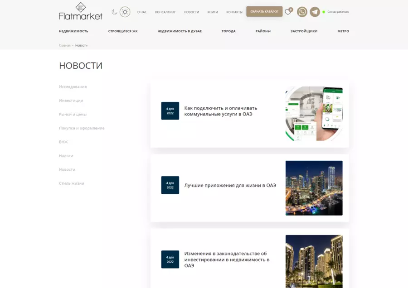
Task: Click the phone app utilities thumbnail
Action: 314,114
